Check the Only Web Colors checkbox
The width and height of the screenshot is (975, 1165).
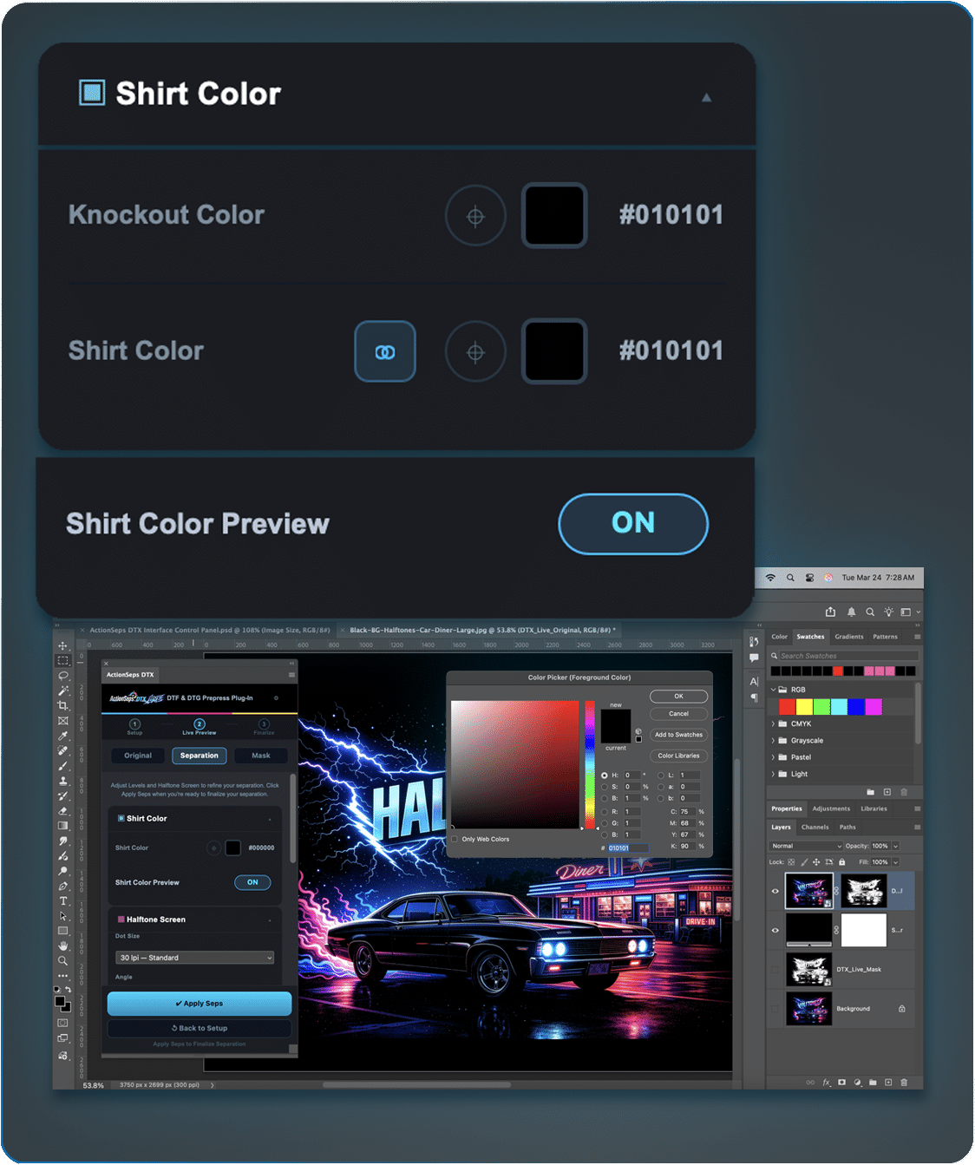(455, 839)
